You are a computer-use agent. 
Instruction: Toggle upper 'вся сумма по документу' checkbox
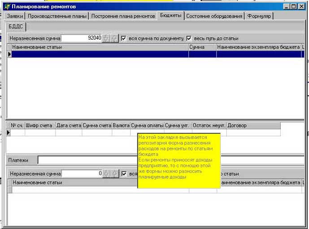coord(124,38)
